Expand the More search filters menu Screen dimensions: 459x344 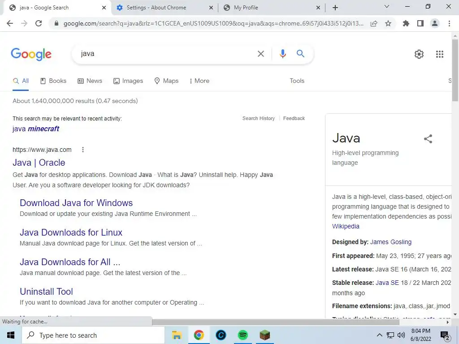(199, 81)
